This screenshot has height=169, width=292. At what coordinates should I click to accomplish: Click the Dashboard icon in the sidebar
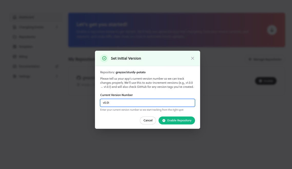(15, 17)
